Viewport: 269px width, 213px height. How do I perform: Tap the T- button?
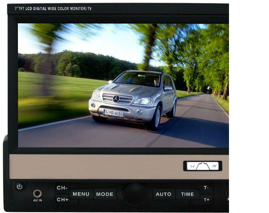[x=206, y=188]
